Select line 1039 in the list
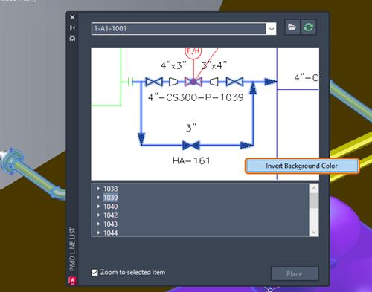Image resolution: width=372 pixels, height=292 pixels. pyautogui.click(x=111, y=198)
